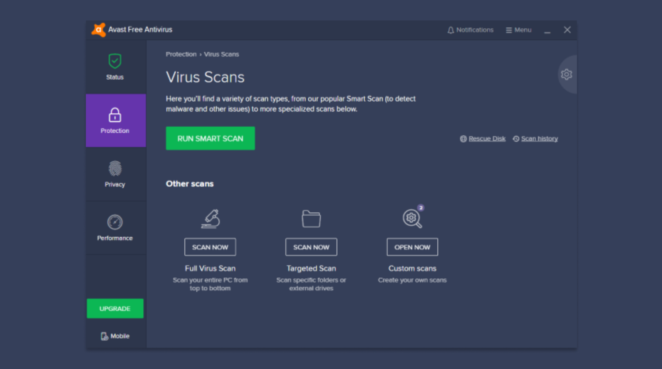The height and width of the screenshot is (369, 662).
Task: Click the Targeted Scan title text
Action: [311, 268]
